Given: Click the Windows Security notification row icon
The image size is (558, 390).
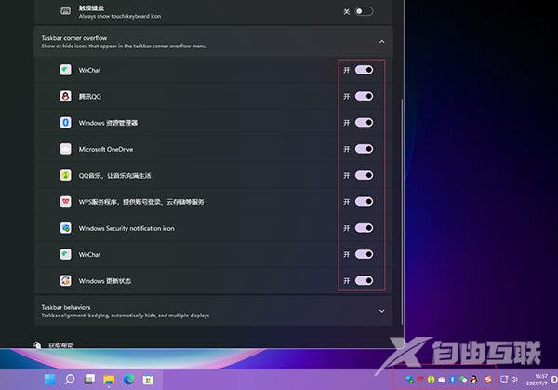Looking at the screenshot, I should click(65, 228).
